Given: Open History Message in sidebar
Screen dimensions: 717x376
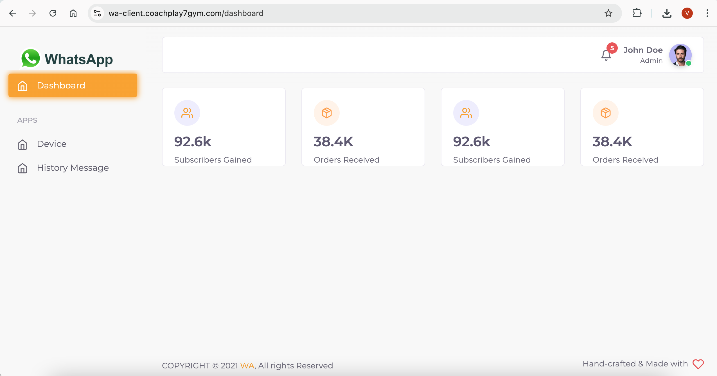Looking at the screenshot, I should [73, 168].
